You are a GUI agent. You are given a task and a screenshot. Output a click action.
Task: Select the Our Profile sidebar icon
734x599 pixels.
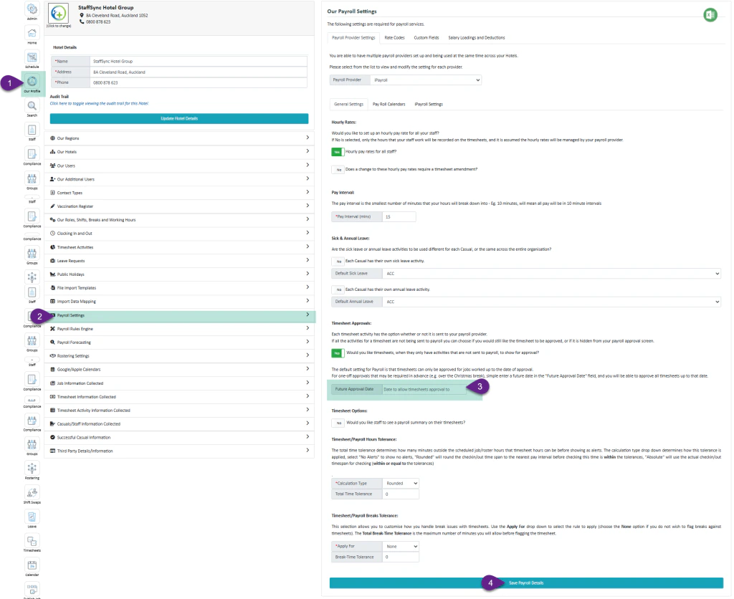click(x=32, y=82)
